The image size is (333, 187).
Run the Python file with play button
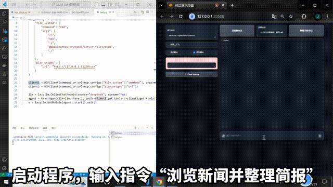coord(135,12)
